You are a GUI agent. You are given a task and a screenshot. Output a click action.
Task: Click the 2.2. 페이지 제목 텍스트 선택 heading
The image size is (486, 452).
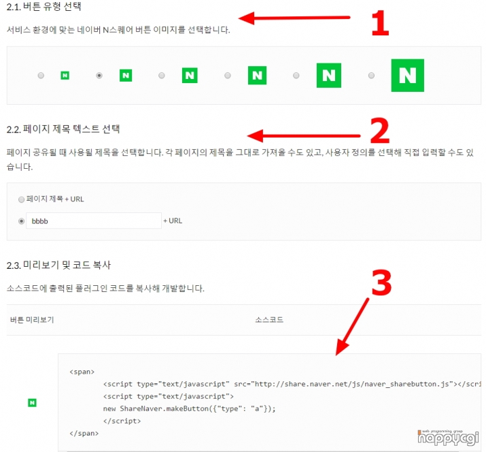tap(63, 129)
